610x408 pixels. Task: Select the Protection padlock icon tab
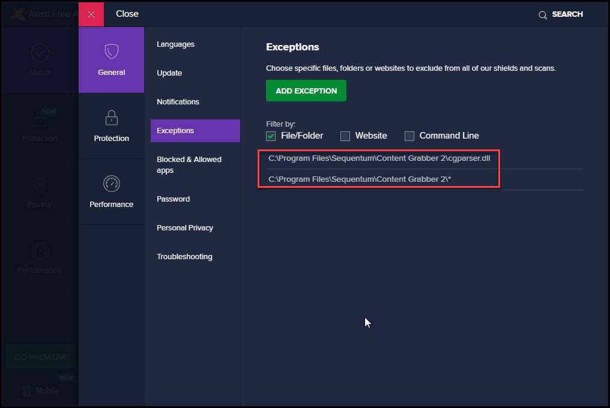click(111, 118)
